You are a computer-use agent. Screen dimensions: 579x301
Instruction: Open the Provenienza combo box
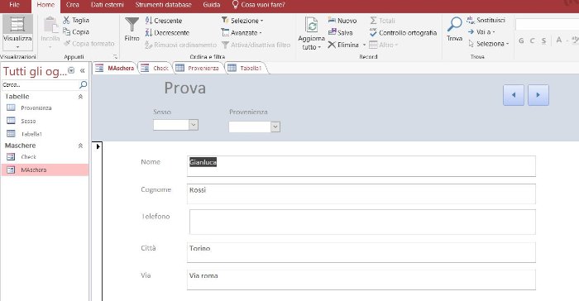click(x=275, y=127)
